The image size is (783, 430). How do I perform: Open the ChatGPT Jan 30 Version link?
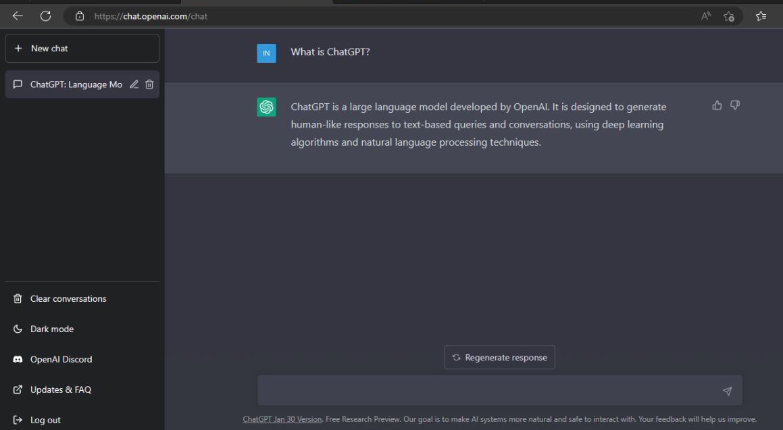point(282,419)
